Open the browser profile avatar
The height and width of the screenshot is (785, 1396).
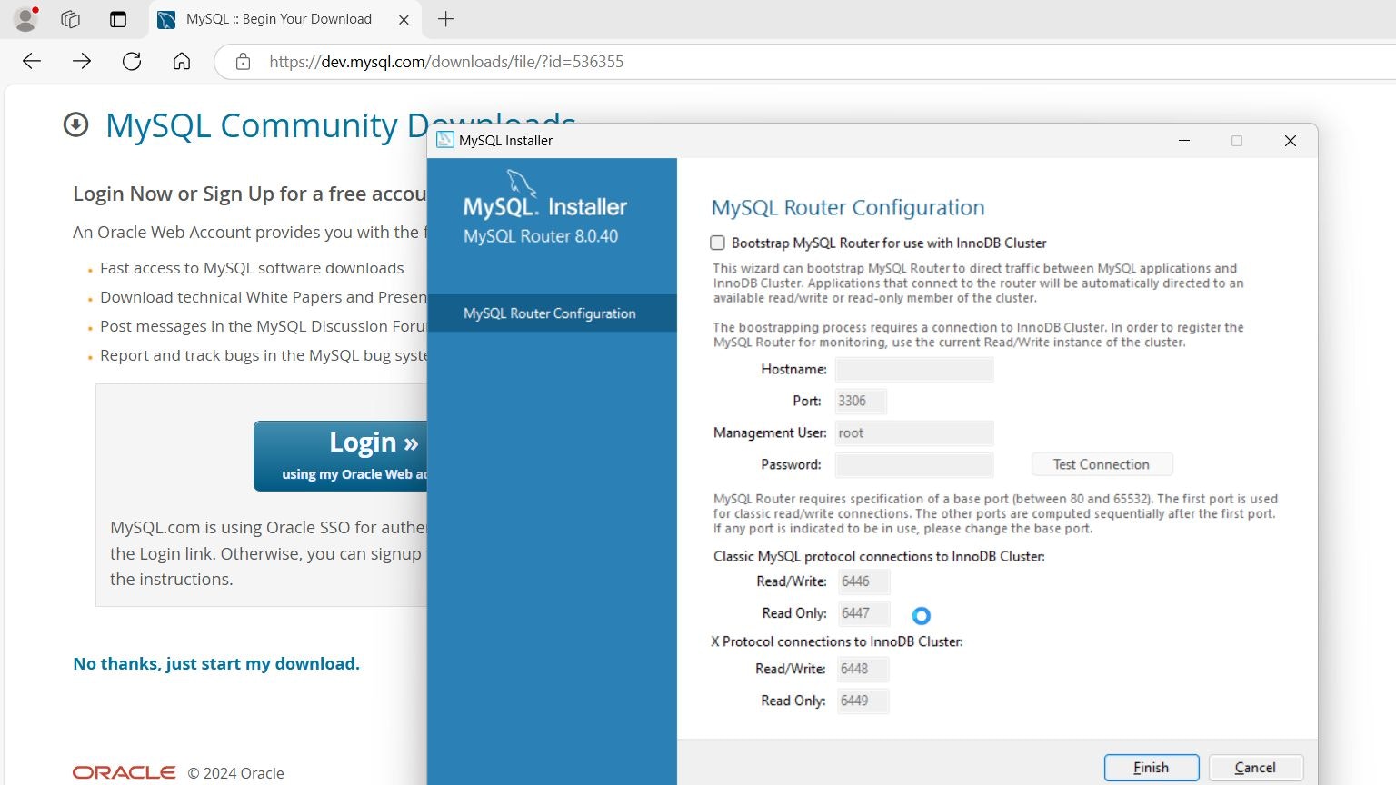26,18
